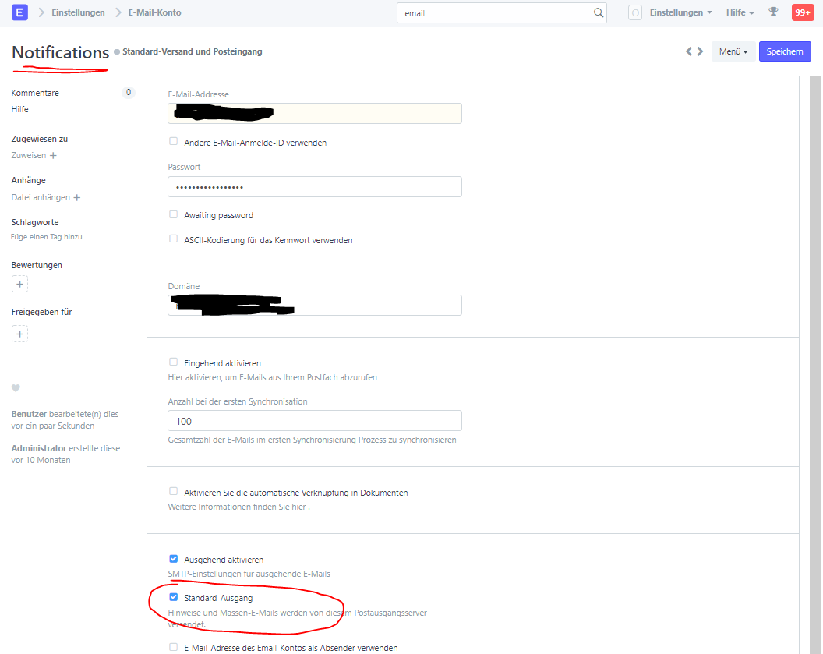Open Hilfe link in the sidebar
Viewport: 823px width, 654px height.
[x=20, y=109]
